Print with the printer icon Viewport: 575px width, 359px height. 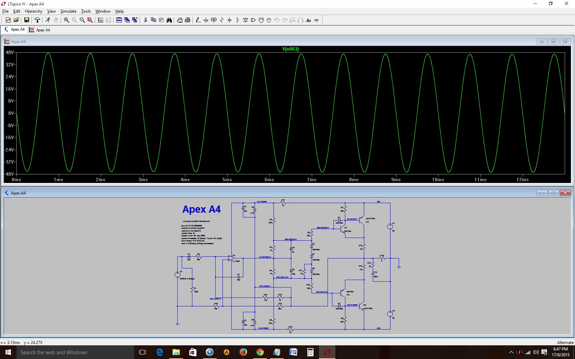tap(188, 20)
